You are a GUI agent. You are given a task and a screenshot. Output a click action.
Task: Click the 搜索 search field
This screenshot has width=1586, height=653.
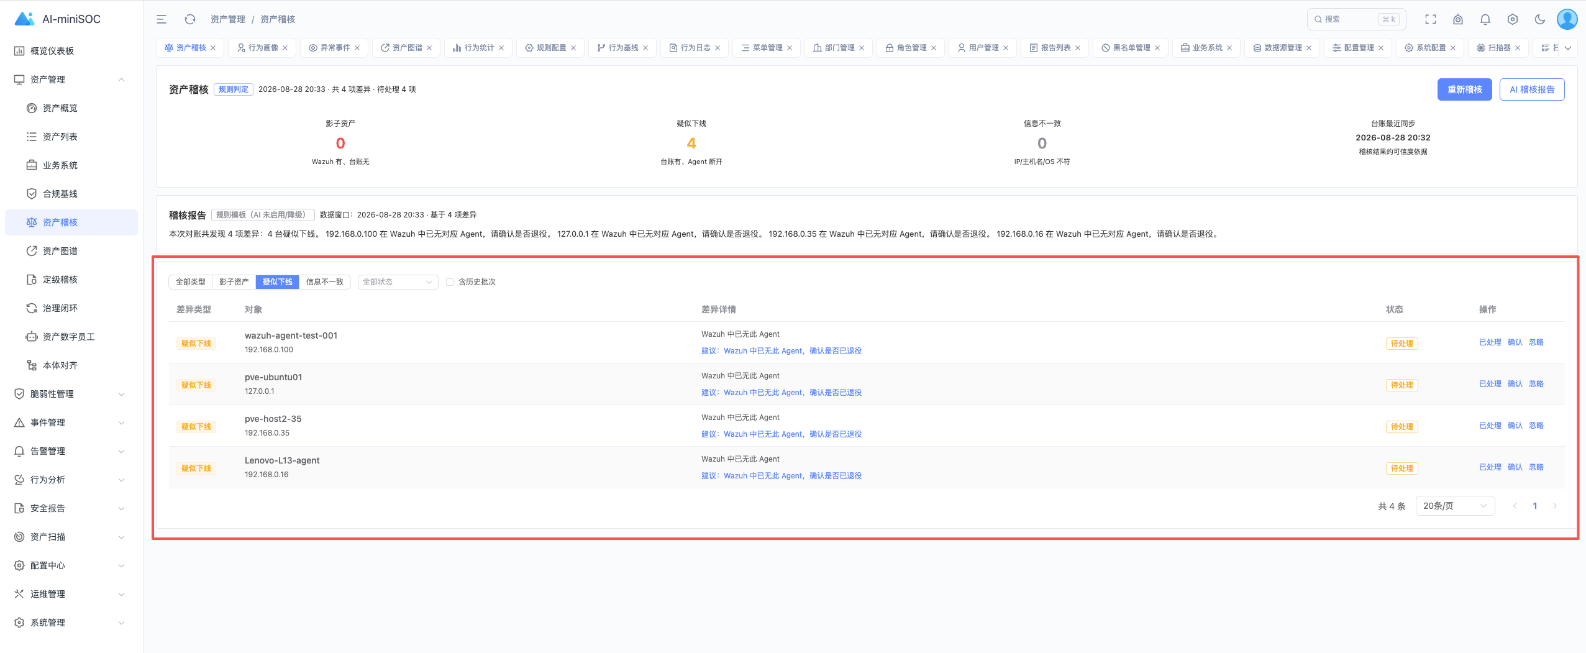point(1356,19)
